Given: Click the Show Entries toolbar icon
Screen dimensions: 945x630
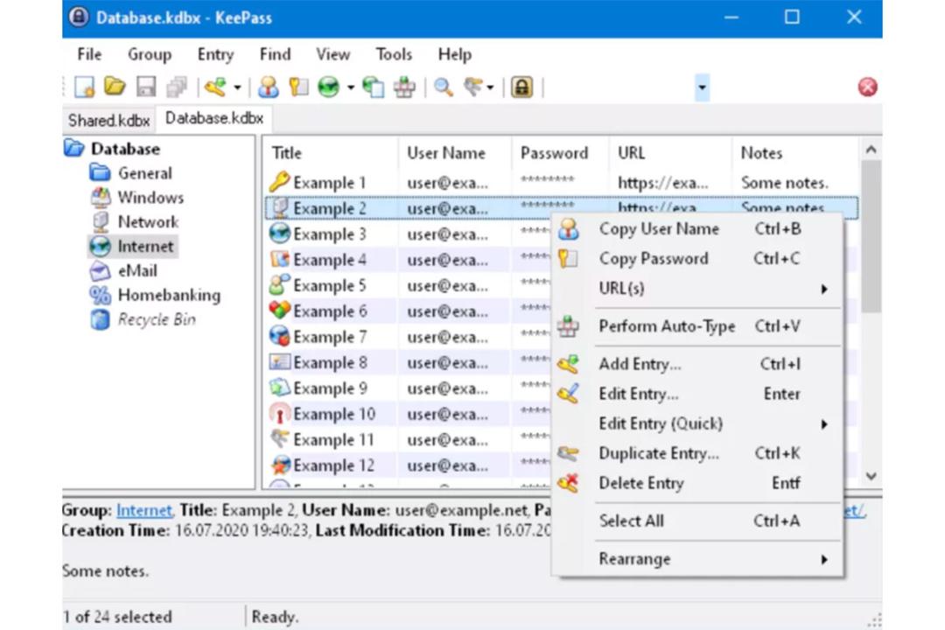Looking at the screenshot, I should point(473,87).
